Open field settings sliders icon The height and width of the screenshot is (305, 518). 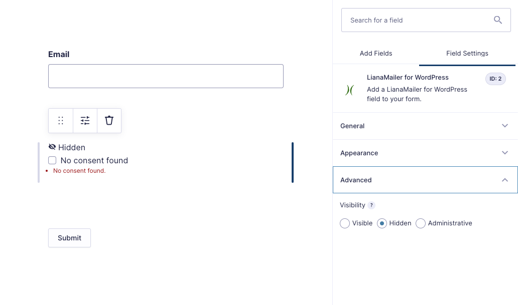coord(85,121)
